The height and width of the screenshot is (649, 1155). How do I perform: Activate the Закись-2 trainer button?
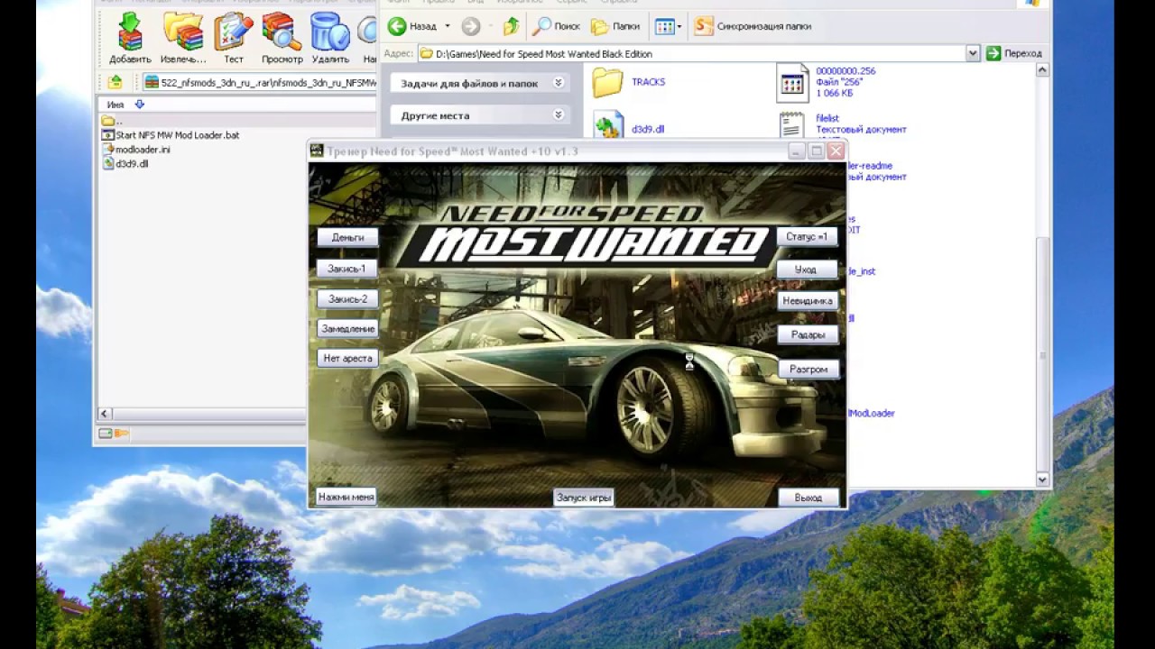click(x=347, y=298)
